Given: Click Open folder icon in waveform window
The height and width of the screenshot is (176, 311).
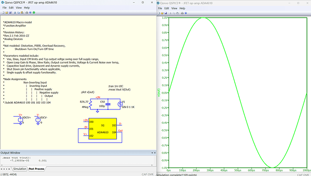Looking at the screenshot, I should point(162,13).
